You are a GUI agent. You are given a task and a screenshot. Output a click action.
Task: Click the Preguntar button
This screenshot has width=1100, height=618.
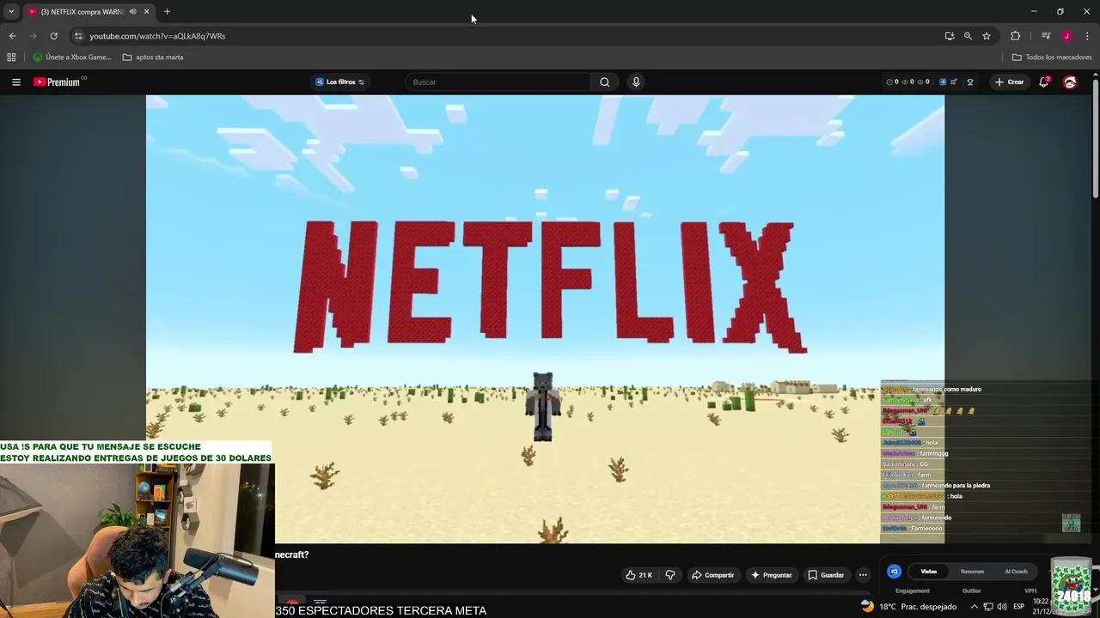tap(771, 575)
